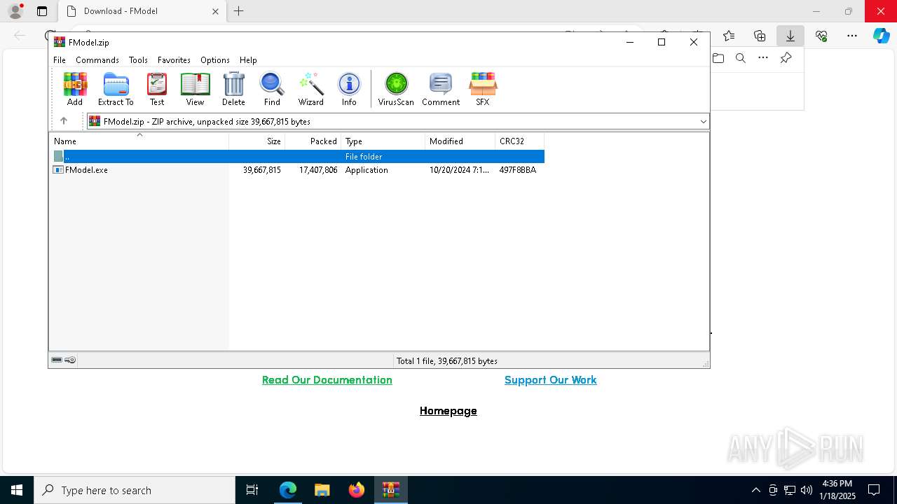This screenshot has width=897, height=504.
Task: Open the volume control in system tray
Action: pos(807,490)
